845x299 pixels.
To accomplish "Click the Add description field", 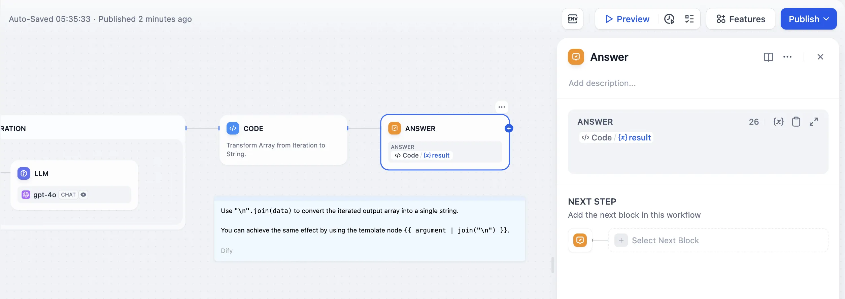I will click(x=602, y=83).
